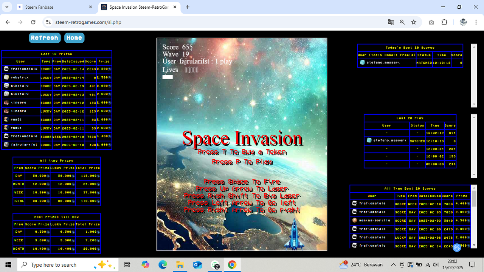
Task: Click the spaceship sprite in the game
Action: [x=294, y=235]
